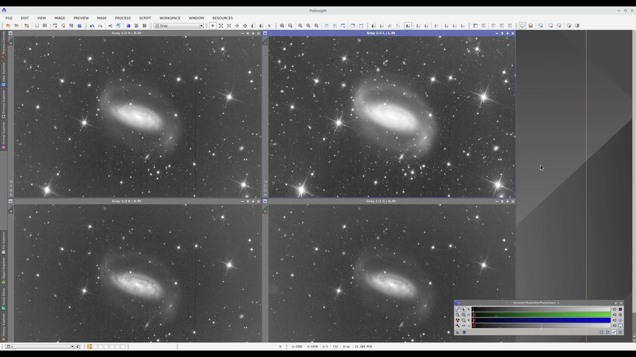
Task: Select the Readout mode cursor tool
Action: point(213,26)
